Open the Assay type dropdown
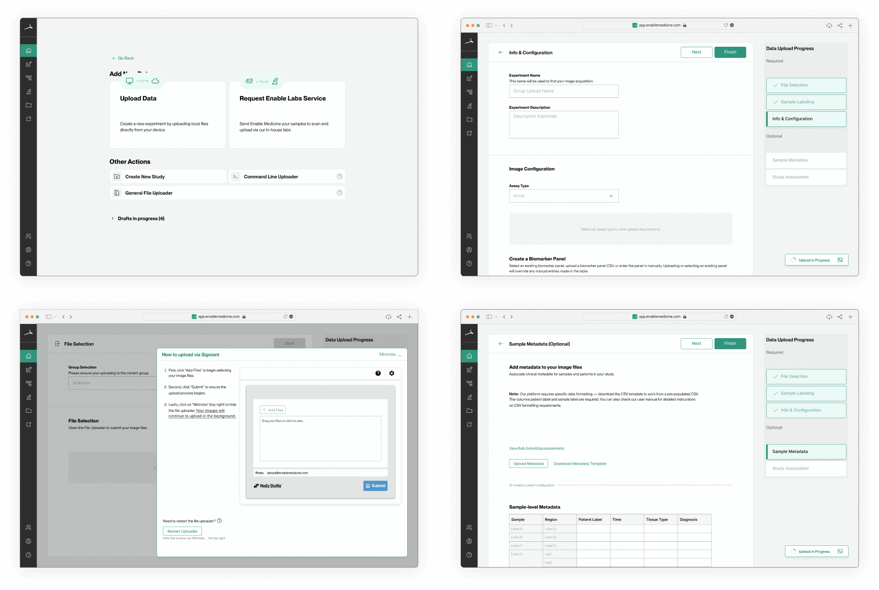 point(564,196)
